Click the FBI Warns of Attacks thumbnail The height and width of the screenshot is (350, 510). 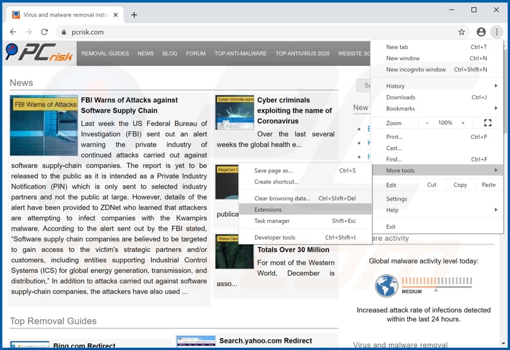(x=44, y=125)
